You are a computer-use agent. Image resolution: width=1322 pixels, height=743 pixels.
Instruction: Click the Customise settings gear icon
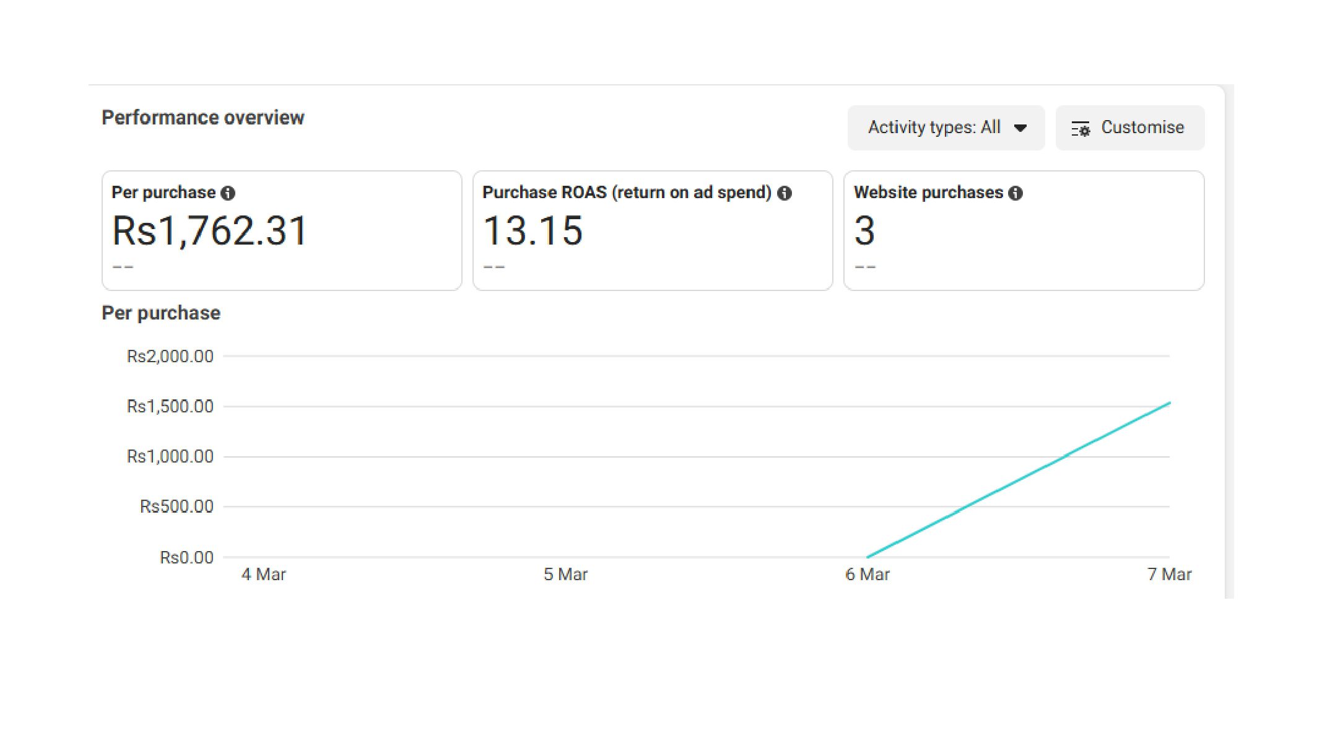tap(1081, 129)
